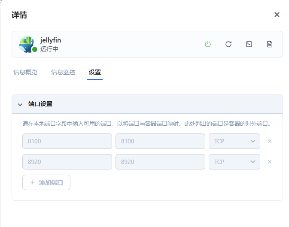Viewport: 289px width, 227px height.
Task: Click the second 8920 container port field
Action: (x=160, y=162)
